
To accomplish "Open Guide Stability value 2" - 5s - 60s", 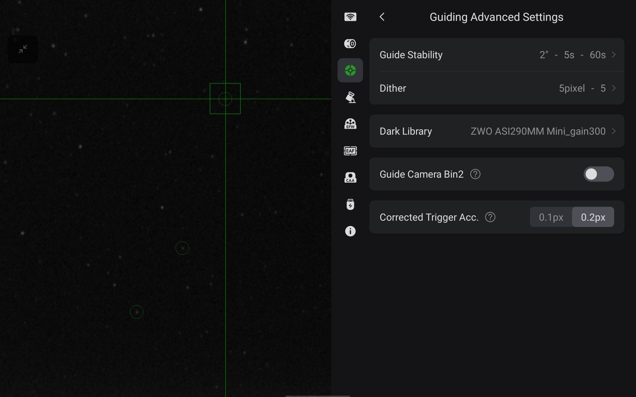I will tap(572, 55).
